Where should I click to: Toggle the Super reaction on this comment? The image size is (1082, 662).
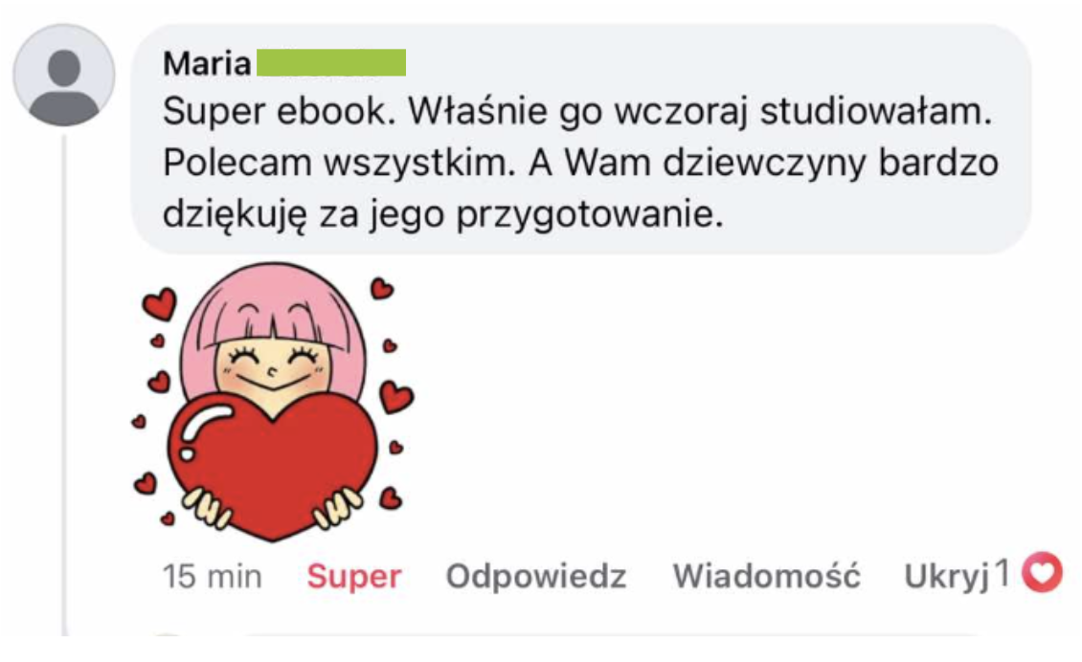click(354, 576)
